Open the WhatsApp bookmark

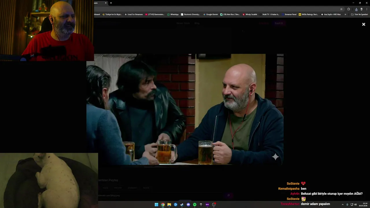[173, 14]
